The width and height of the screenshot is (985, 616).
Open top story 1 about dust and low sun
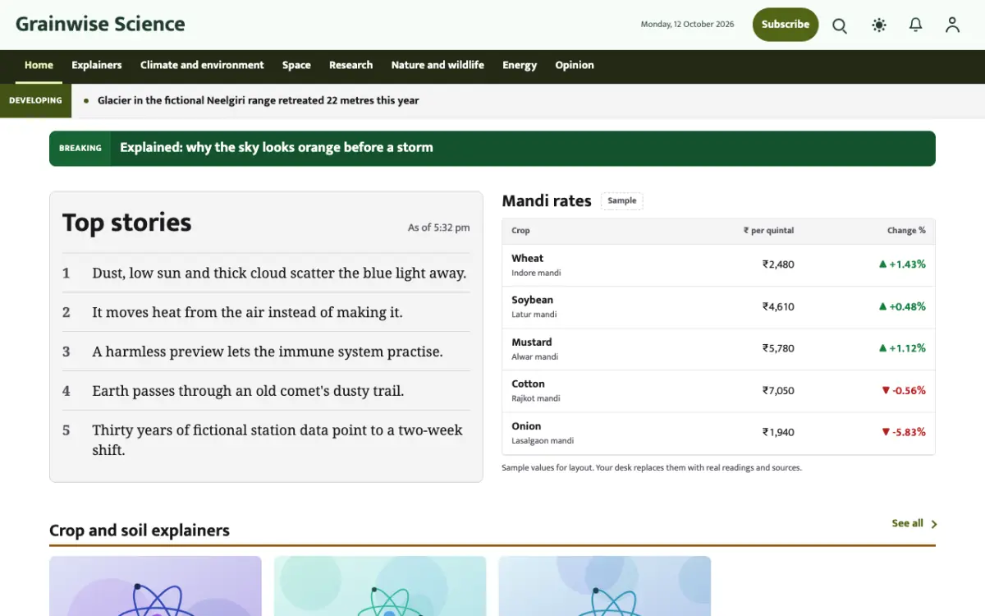[279, 274]
